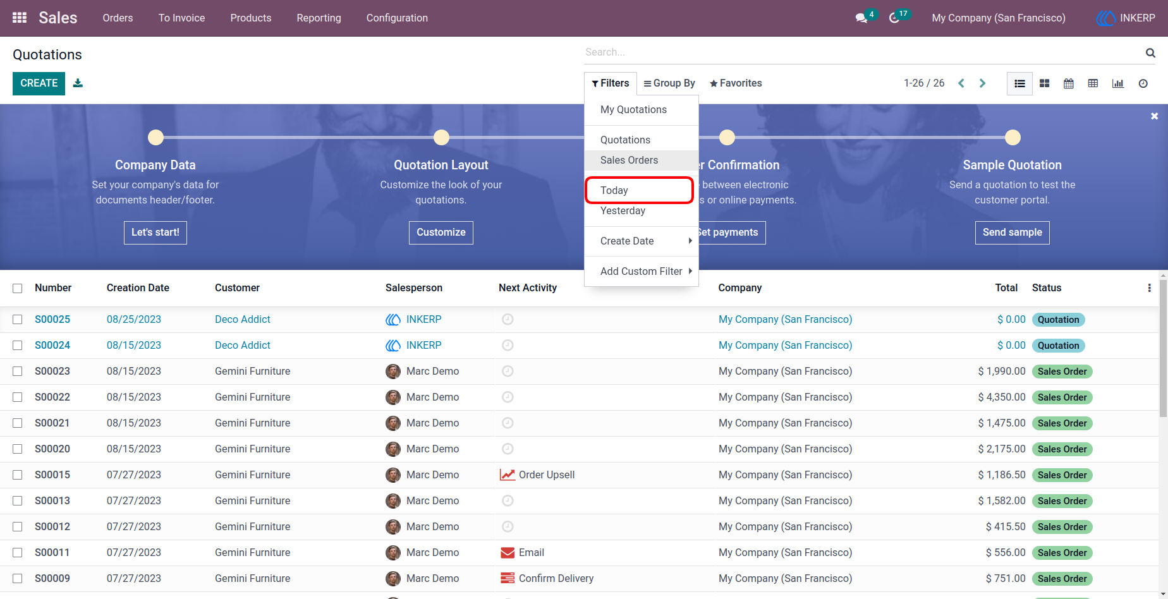Expand Add Custom Filter submenu
This screenshot has height=599, width=1168.
pos(642,271)
